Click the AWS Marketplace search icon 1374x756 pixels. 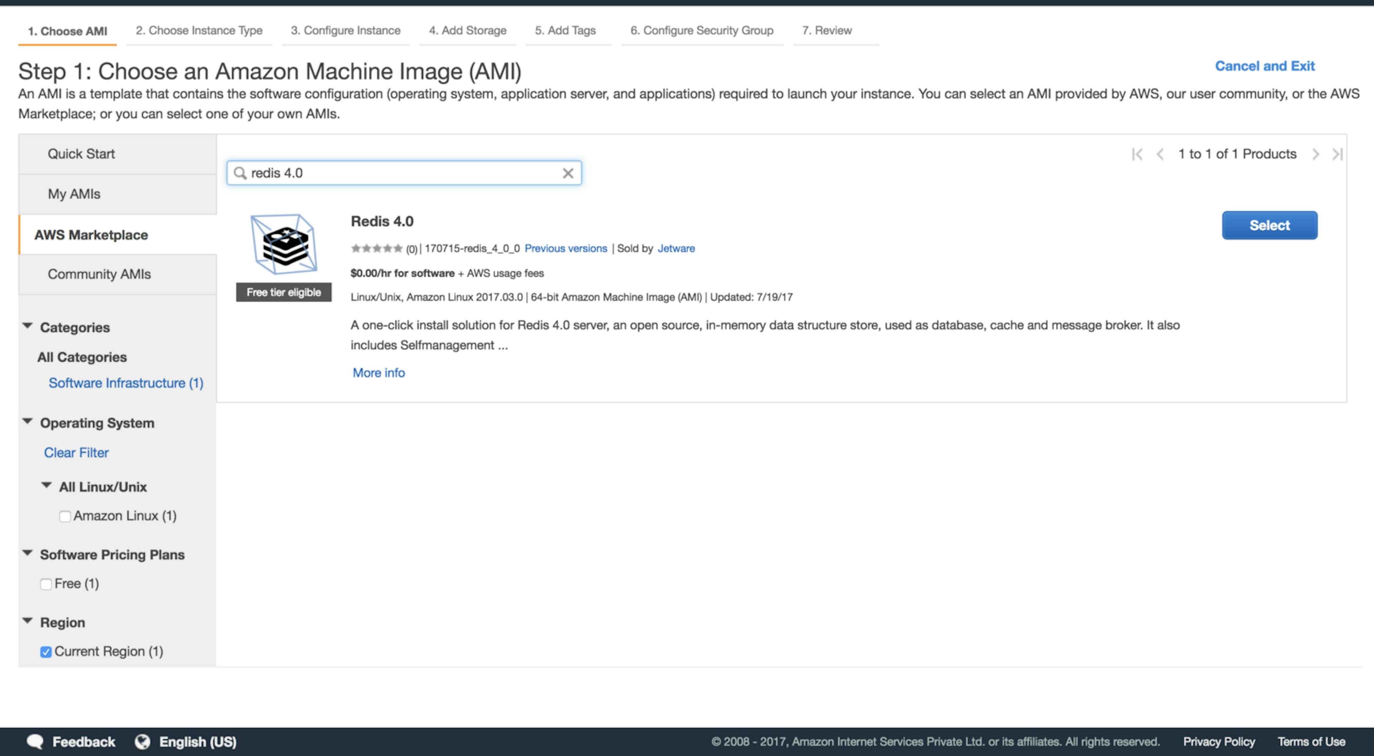click(242, 172)
